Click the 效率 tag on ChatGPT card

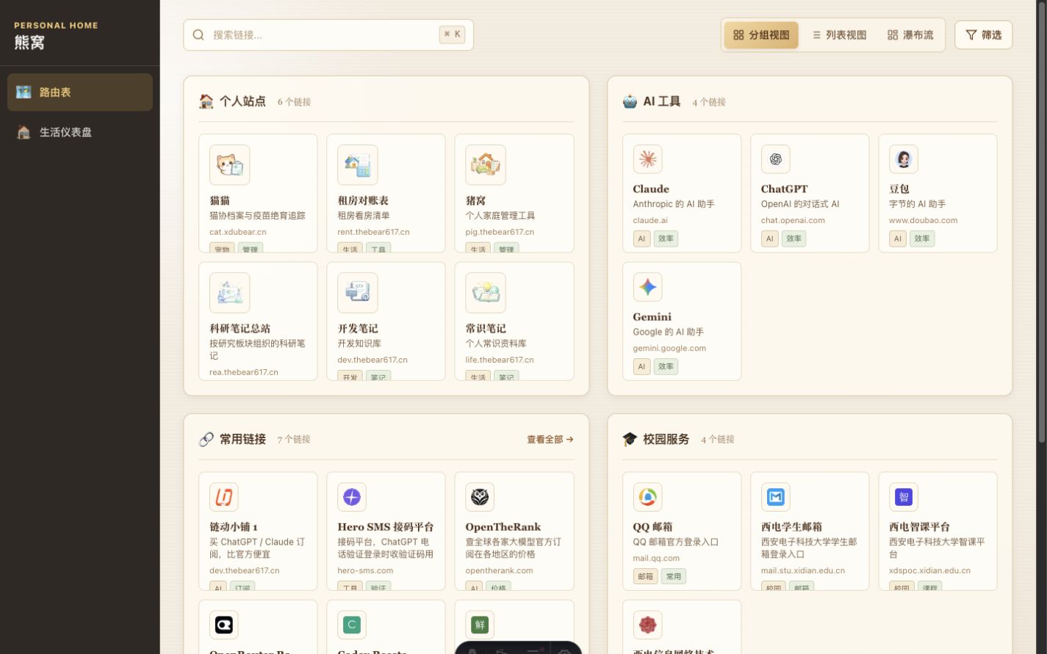(794, 239)
